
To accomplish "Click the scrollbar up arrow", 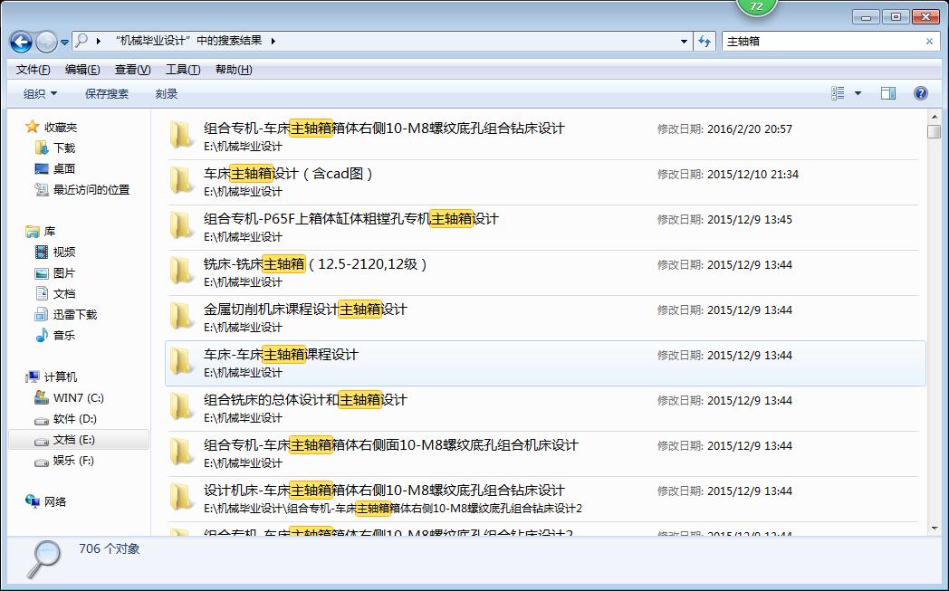I will [934, 117].
